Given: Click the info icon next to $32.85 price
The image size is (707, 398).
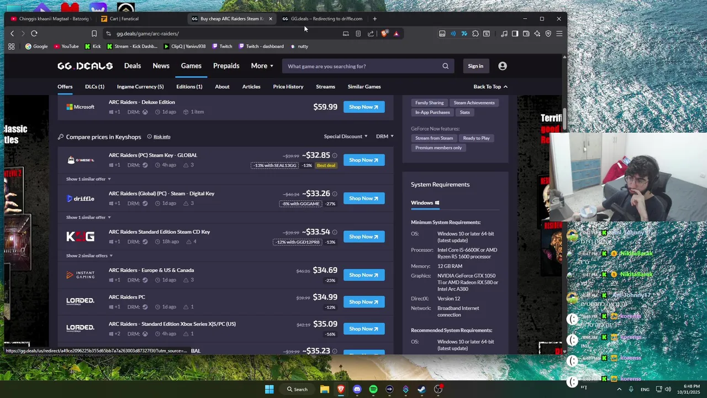Looking at the screenshot, I should (334, 156).
